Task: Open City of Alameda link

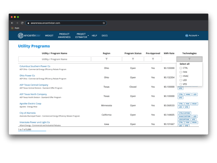Action: click(x=27, y=113)
